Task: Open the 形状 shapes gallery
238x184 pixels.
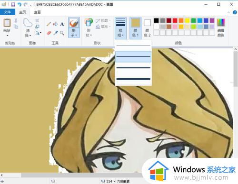Action: (x=89, y=28)
